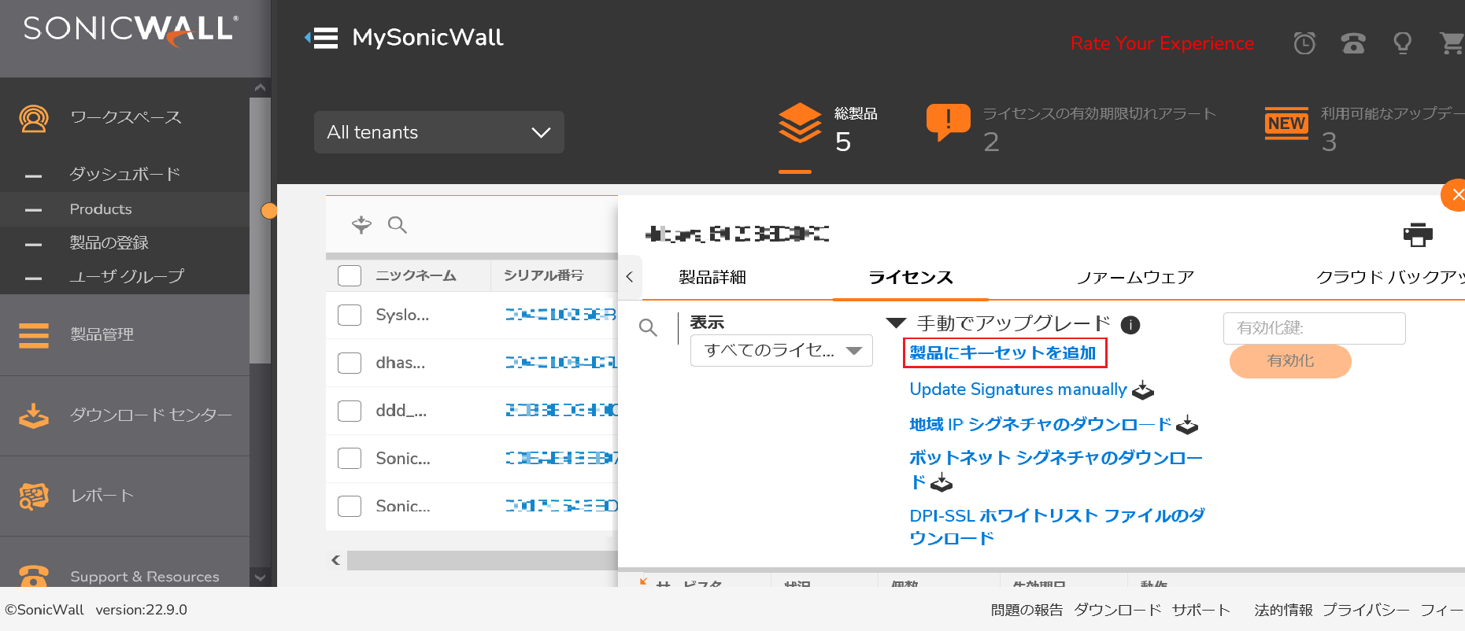Sort by the シリアル番号 column header
1465x631 pixels.
click(543, 275)
